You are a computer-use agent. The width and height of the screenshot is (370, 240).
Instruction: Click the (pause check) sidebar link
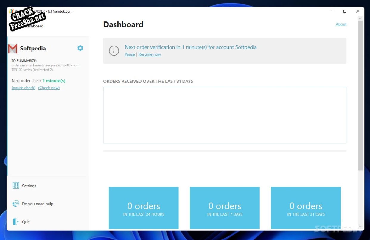point(24,88)
